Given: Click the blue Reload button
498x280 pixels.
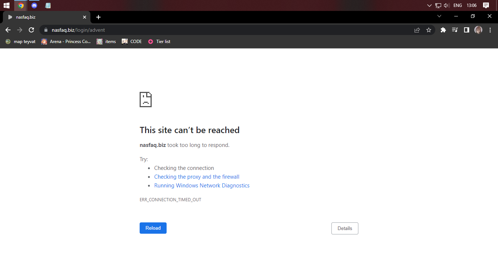Looking at the screenshot, I should tap(153, 228).
